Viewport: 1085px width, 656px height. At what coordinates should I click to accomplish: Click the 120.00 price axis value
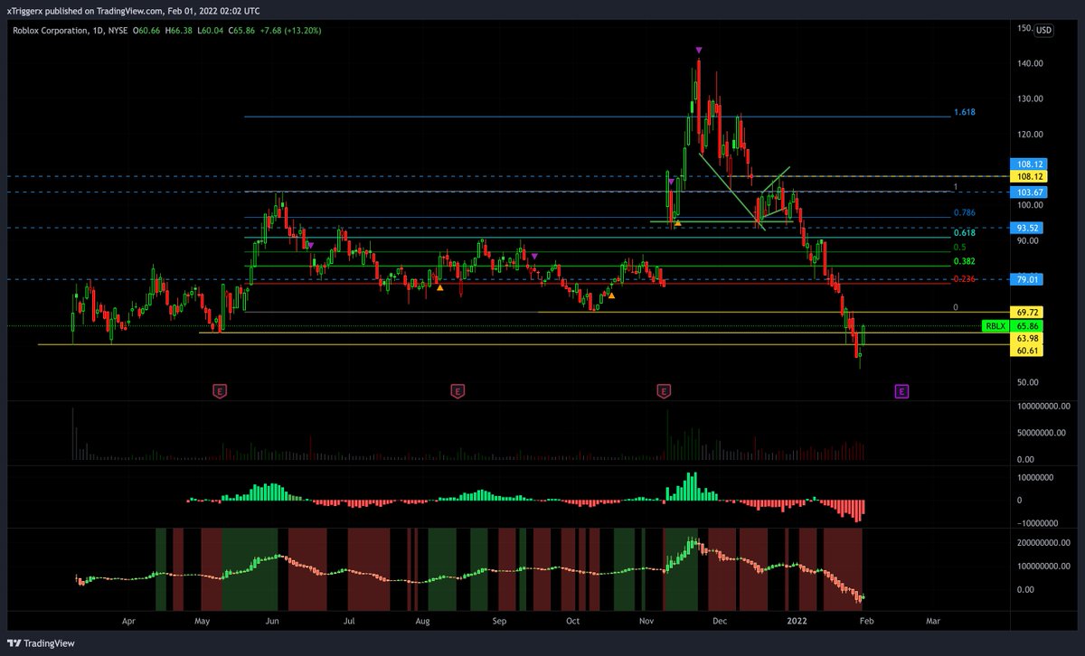(1032, 134)
